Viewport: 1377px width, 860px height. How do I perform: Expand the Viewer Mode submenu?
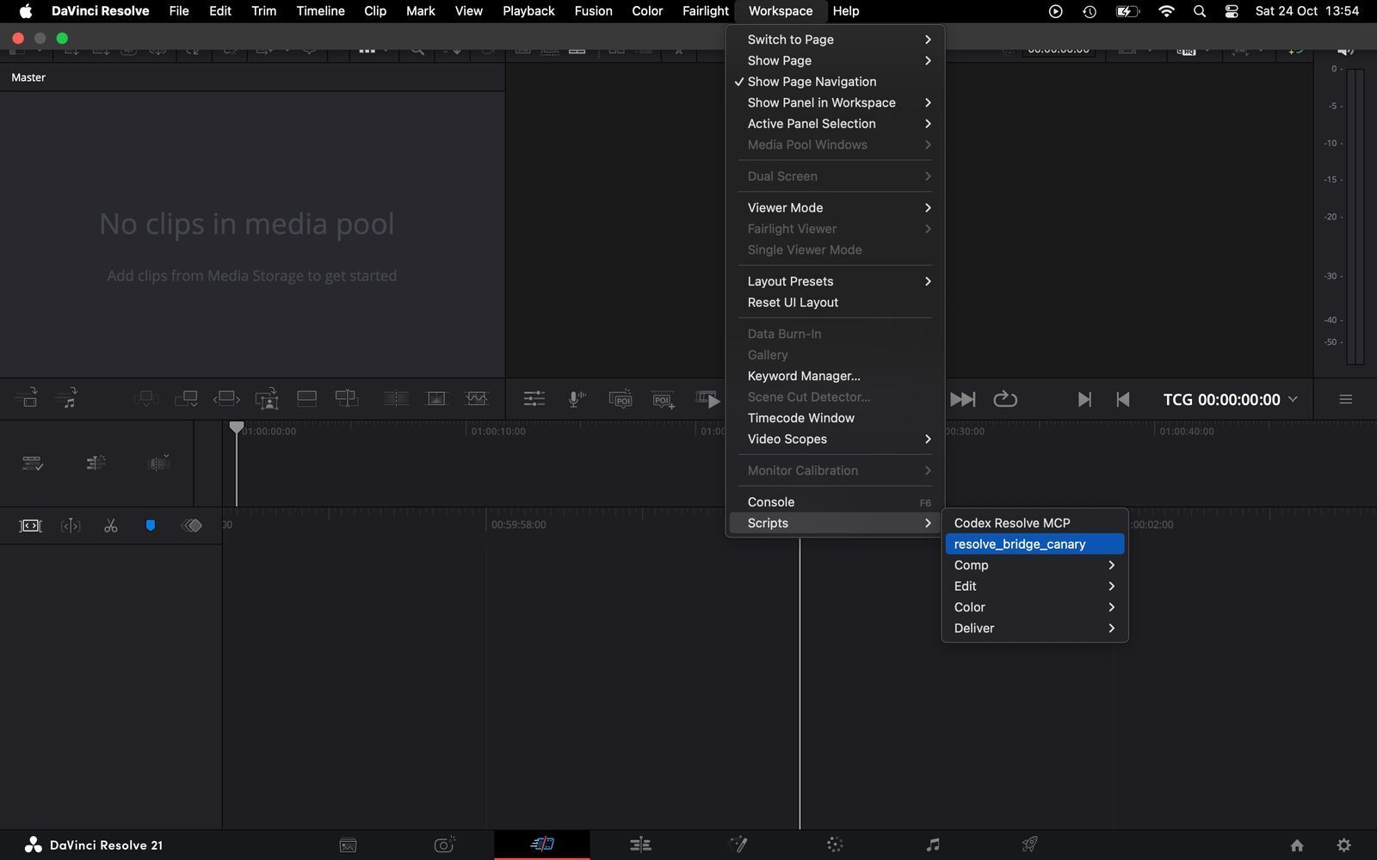tap(835, 208)
